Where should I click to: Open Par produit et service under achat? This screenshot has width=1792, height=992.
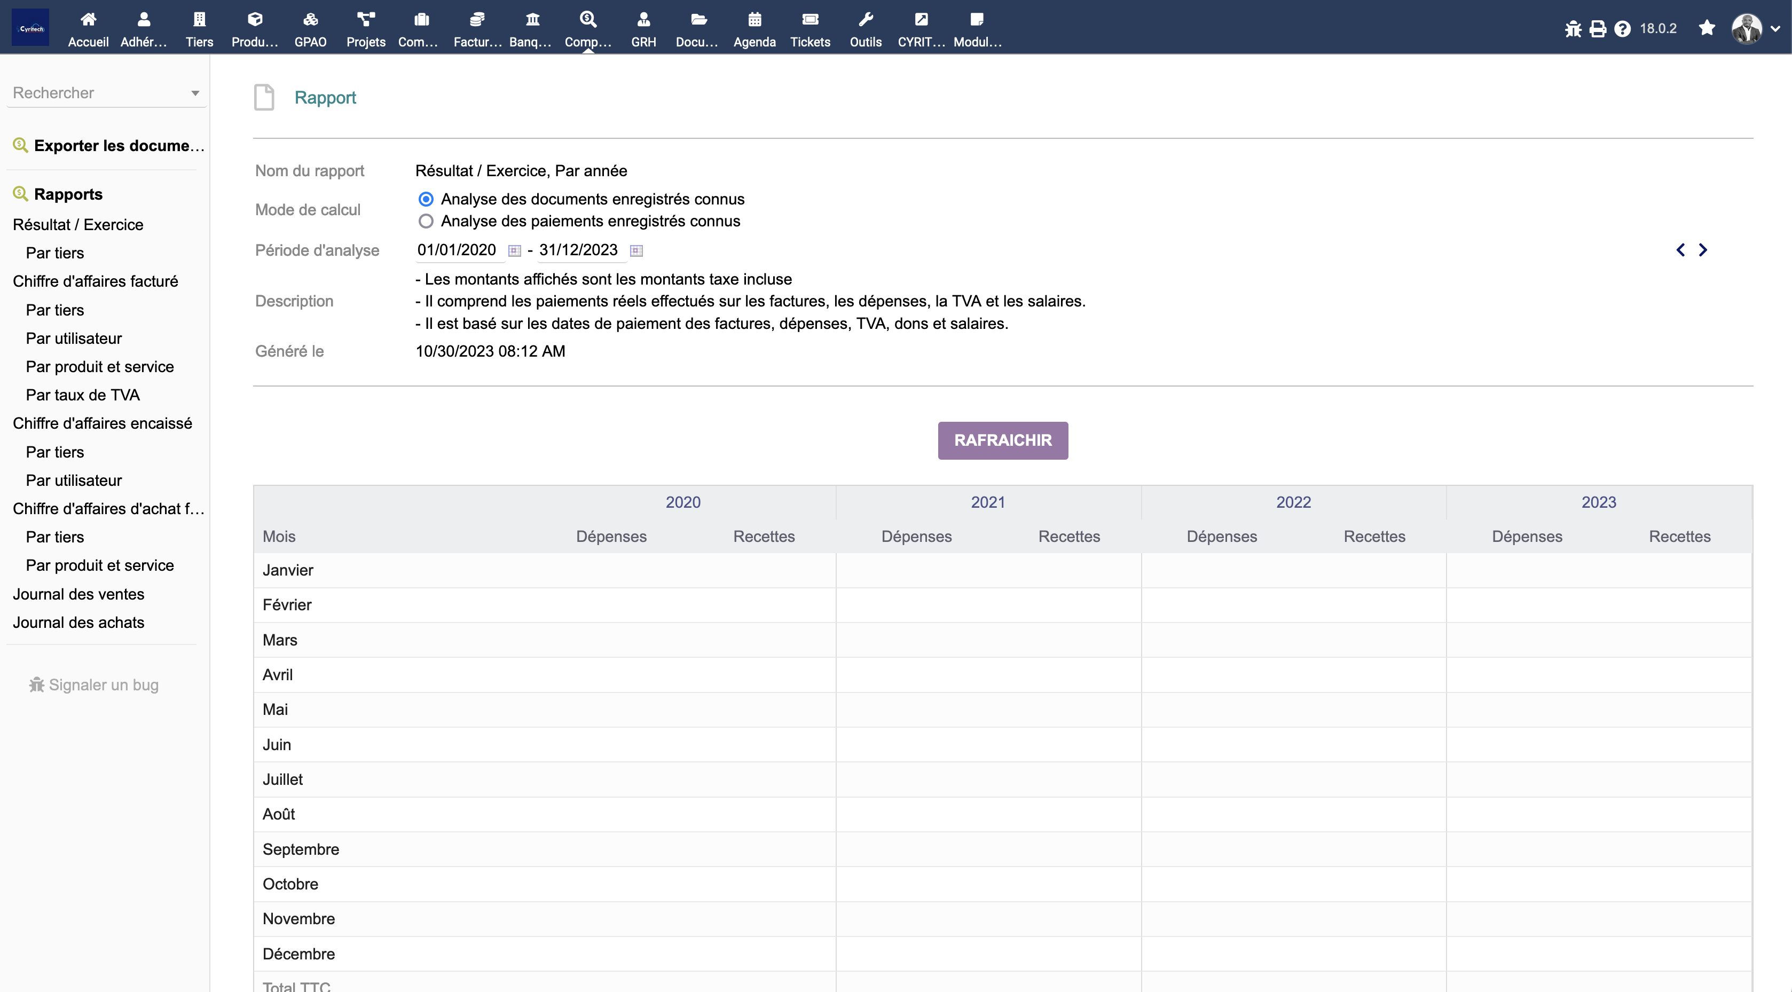click(x=99, y=565)
